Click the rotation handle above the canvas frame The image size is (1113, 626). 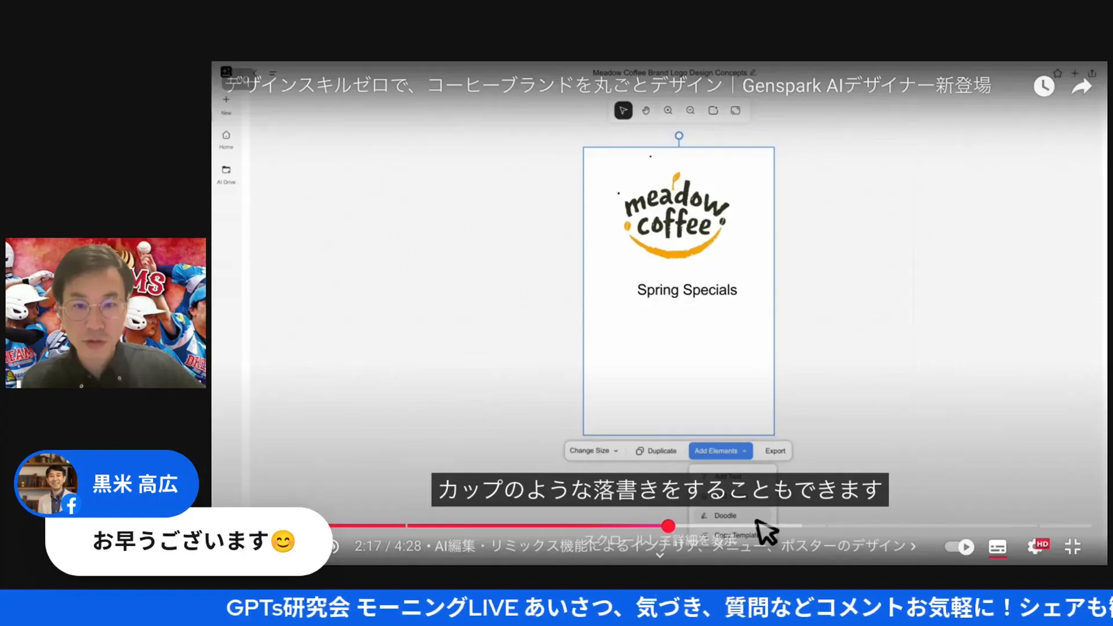point(679,136)
